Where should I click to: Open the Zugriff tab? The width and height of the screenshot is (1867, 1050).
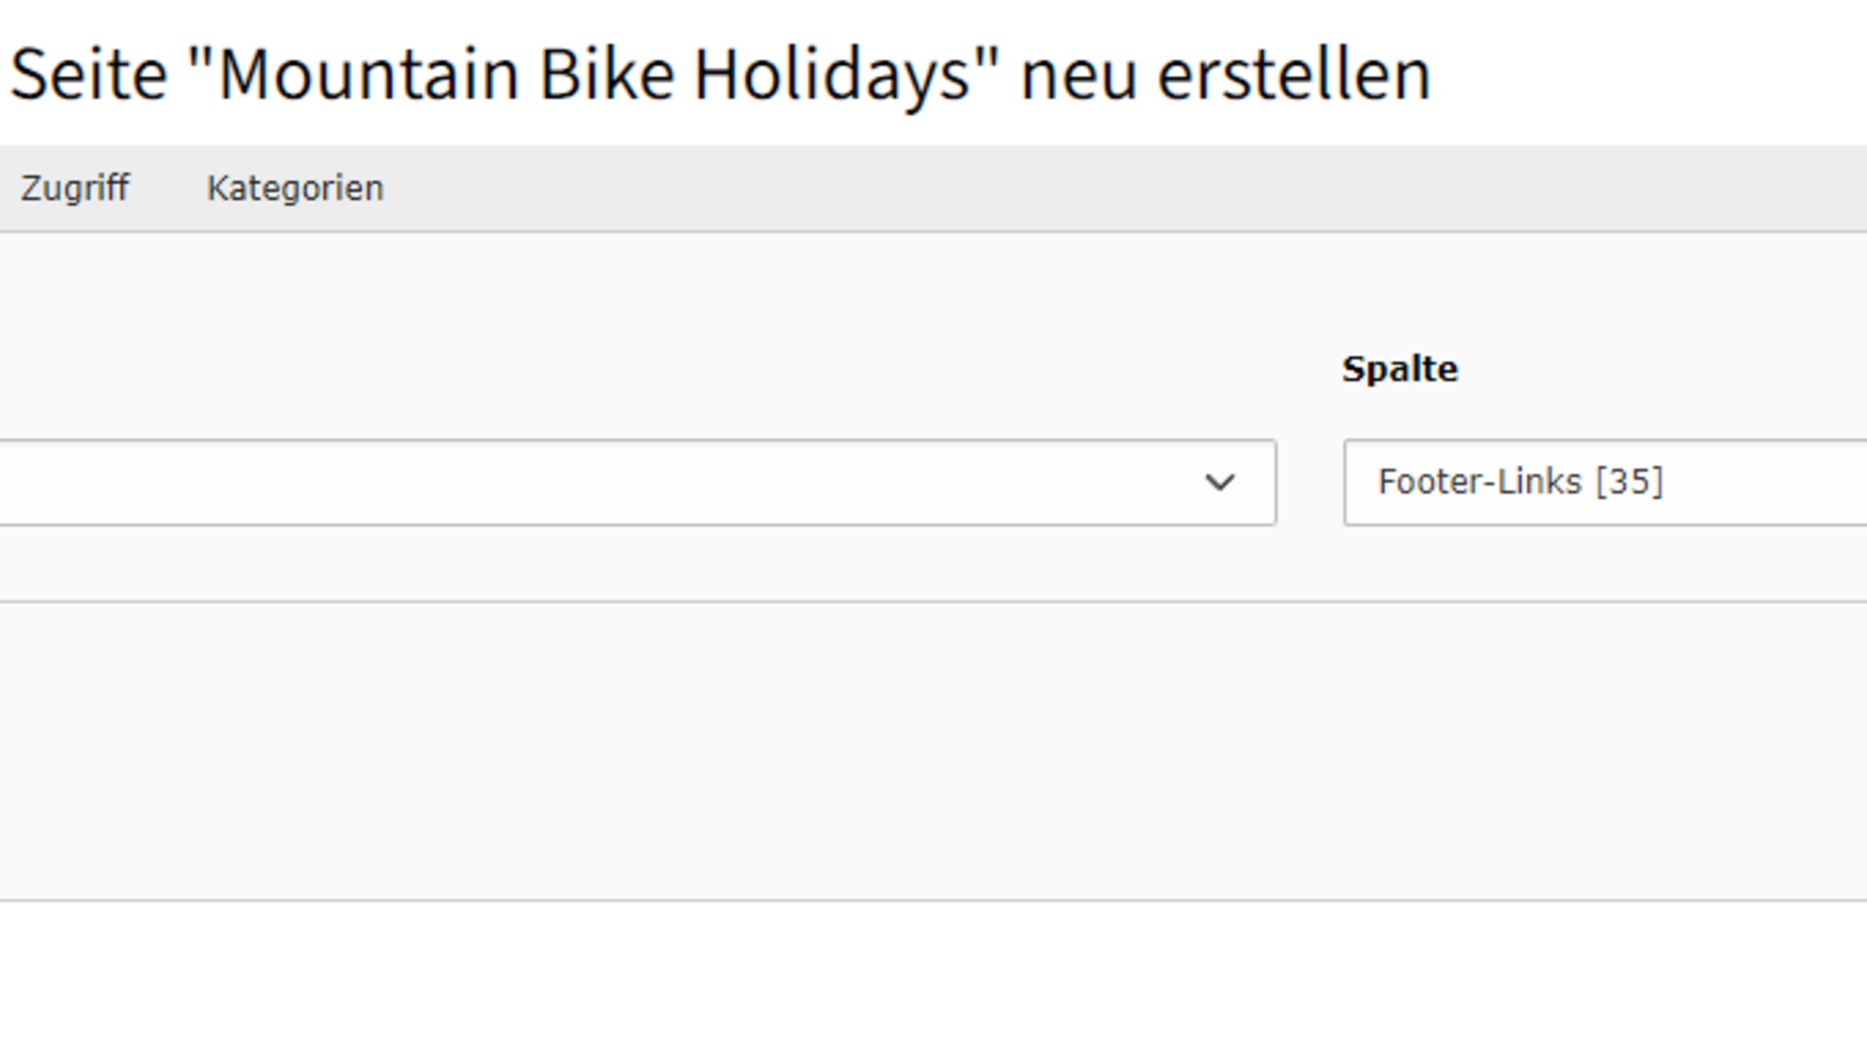click(75, 189)
